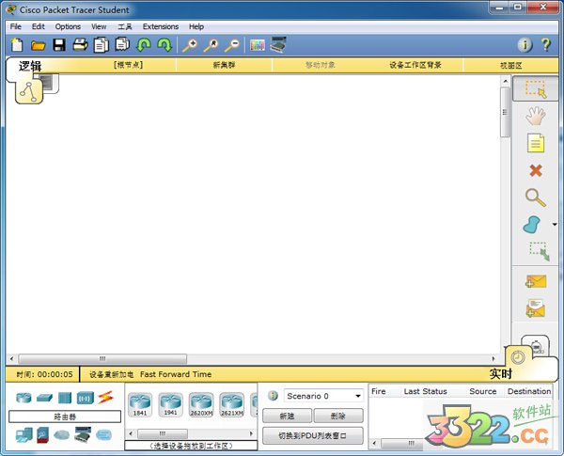Viewport: 564px width, 456px height.
Task: Pick the 1841 router model
Action: [140, 405]
